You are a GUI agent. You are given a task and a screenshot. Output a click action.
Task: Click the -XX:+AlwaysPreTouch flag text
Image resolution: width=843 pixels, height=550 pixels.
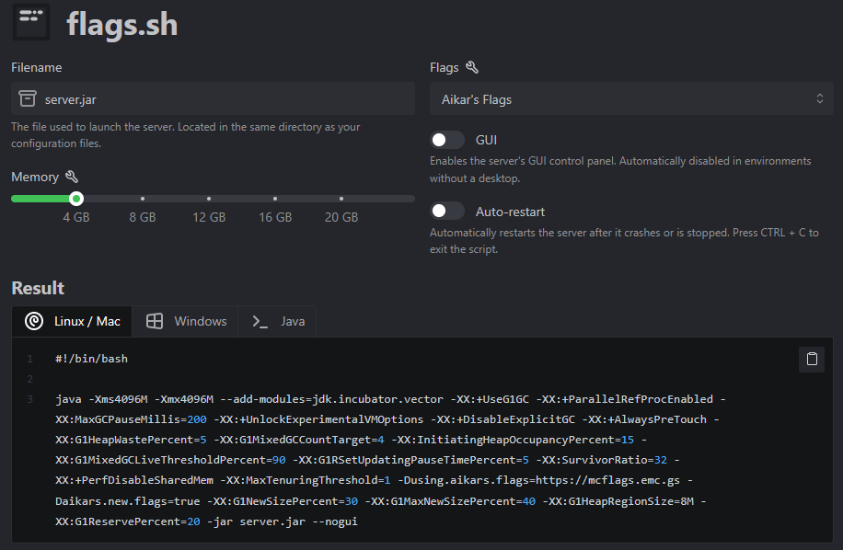[x=644, y=419]
